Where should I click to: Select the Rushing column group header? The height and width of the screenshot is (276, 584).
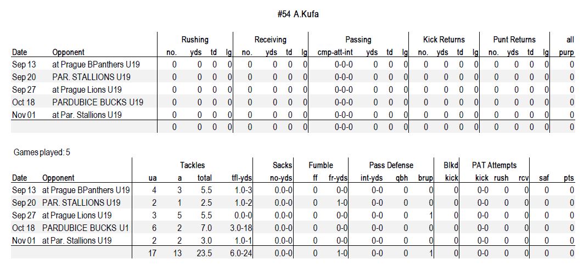195,40
